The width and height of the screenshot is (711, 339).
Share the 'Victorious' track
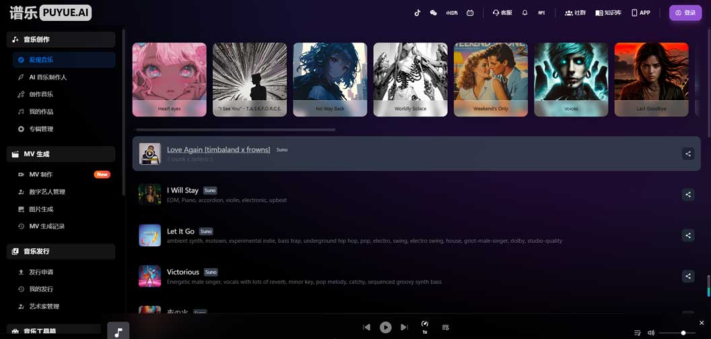687,276
